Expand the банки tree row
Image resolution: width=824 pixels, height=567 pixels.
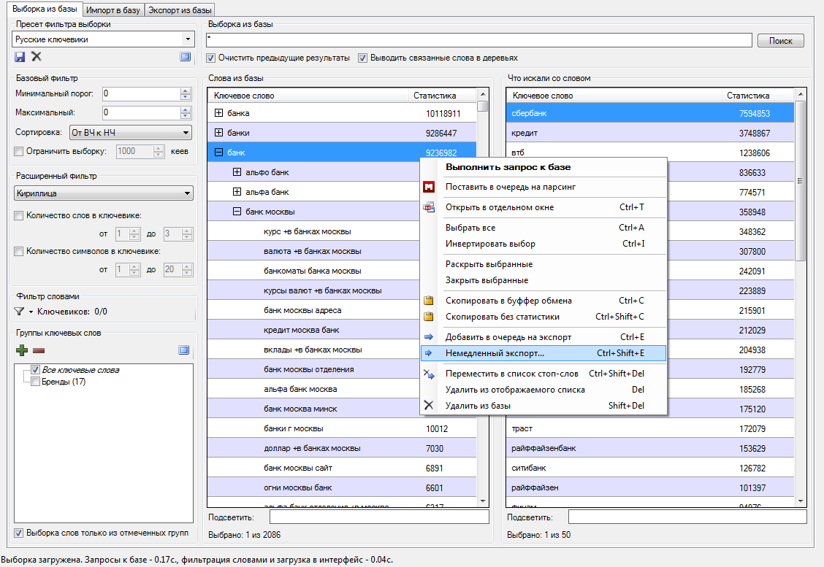click(x=219, y=133)
